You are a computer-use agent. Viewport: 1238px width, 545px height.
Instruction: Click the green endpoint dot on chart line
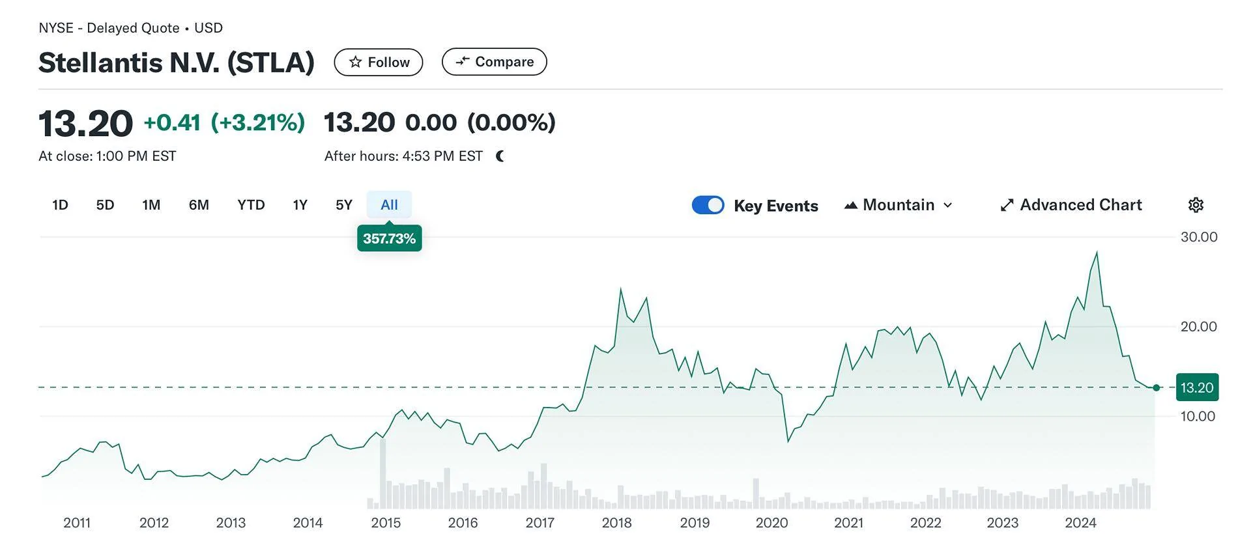1157,387
